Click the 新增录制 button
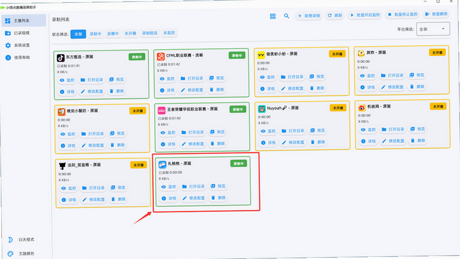The width and height of the screenshot is (460, 259). [x=309, y=16]
